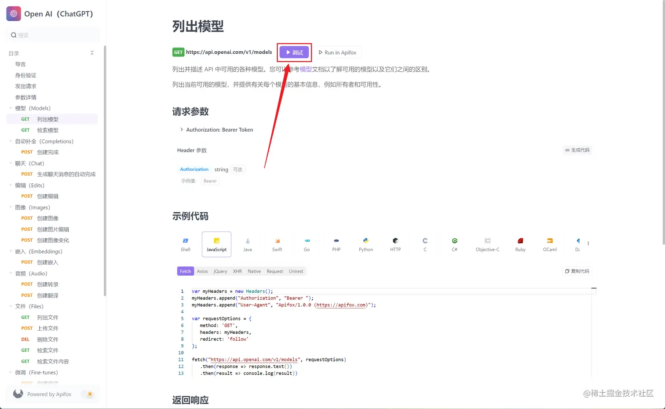
Task: Click the OpenAI logo icon
Action: click(14, 14)
